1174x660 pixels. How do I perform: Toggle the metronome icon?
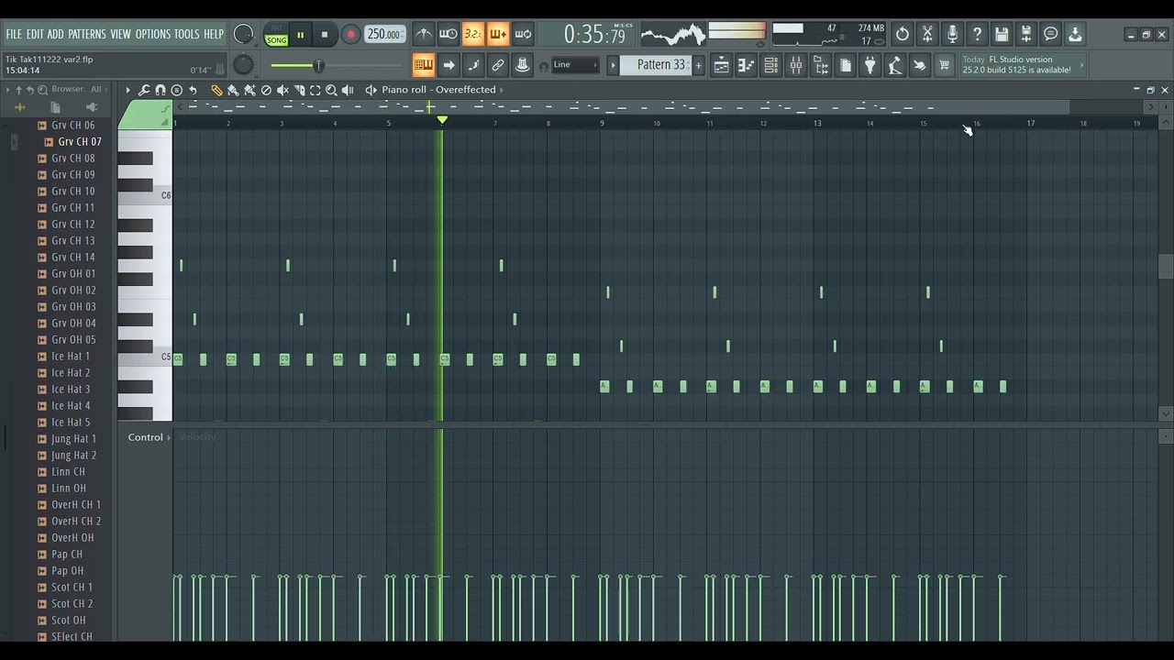pyautogui.click(x=423, y=35)
